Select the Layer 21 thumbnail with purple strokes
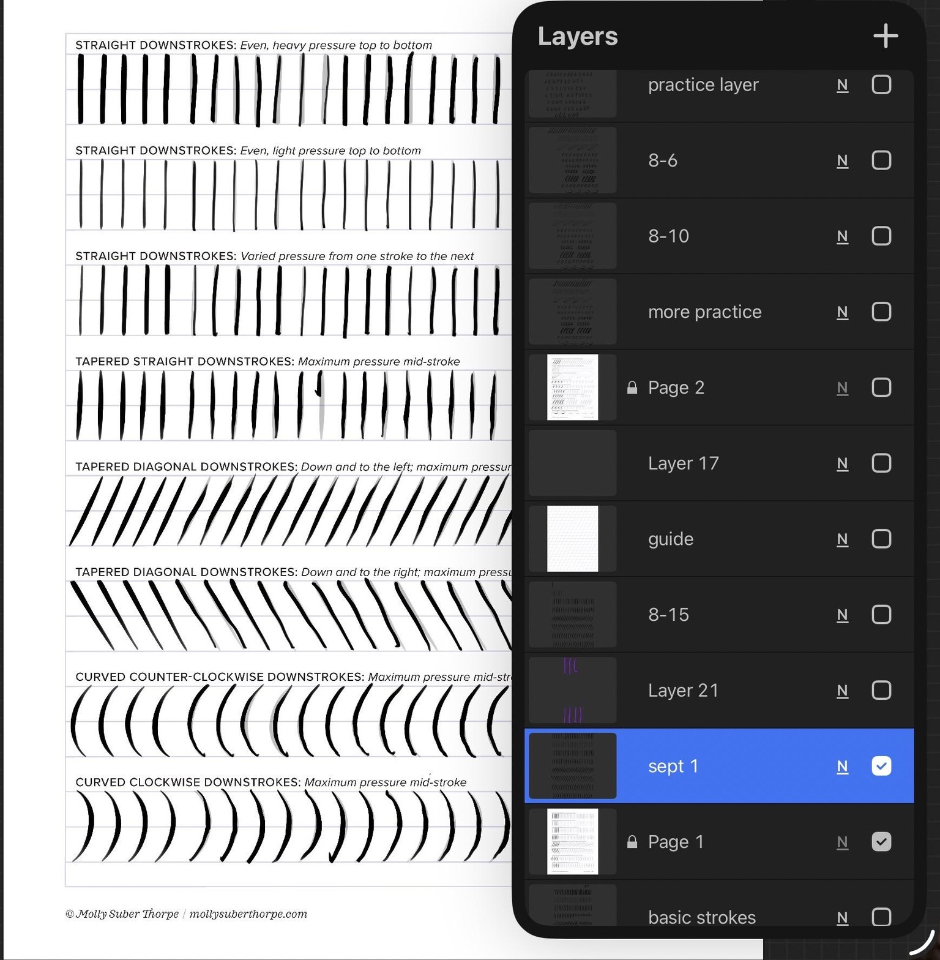940x960 pixels. [572, 690]
